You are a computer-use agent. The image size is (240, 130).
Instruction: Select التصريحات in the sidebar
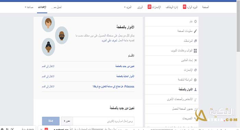(172, 119)
